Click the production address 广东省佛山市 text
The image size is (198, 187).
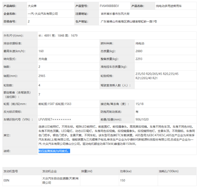pos(129,21)
